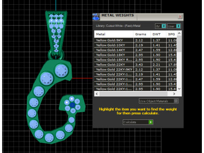Click the SPG column header
Image resolution: width=204 pixels, height=153 pixels.
click(x=172, y=34)
